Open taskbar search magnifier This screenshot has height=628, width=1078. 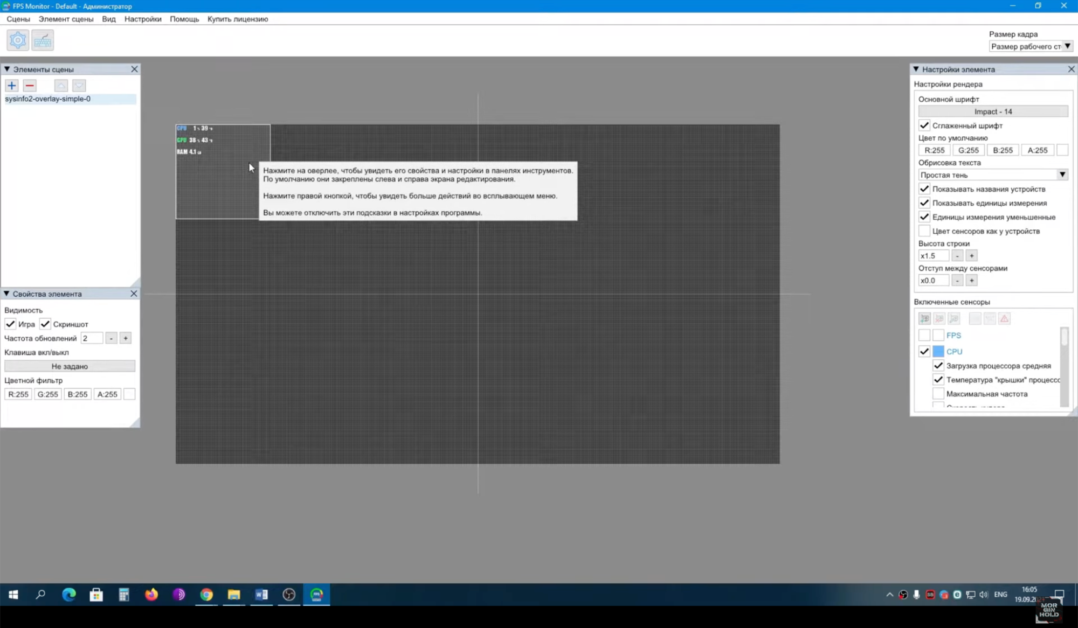point(40,595)
